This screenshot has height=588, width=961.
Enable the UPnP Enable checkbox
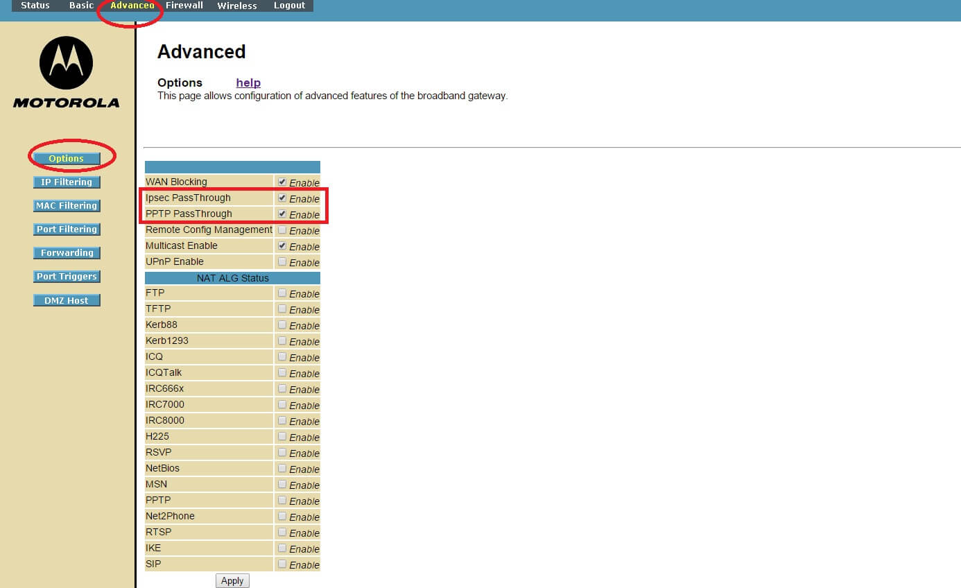[282, 261]
